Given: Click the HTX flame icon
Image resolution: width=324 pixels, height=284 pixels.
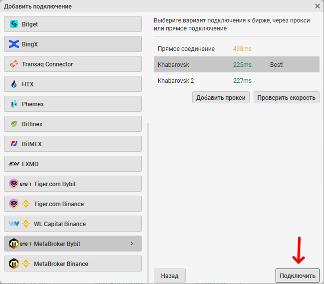Looking at the screenshot, I should (x=14, y=84).
